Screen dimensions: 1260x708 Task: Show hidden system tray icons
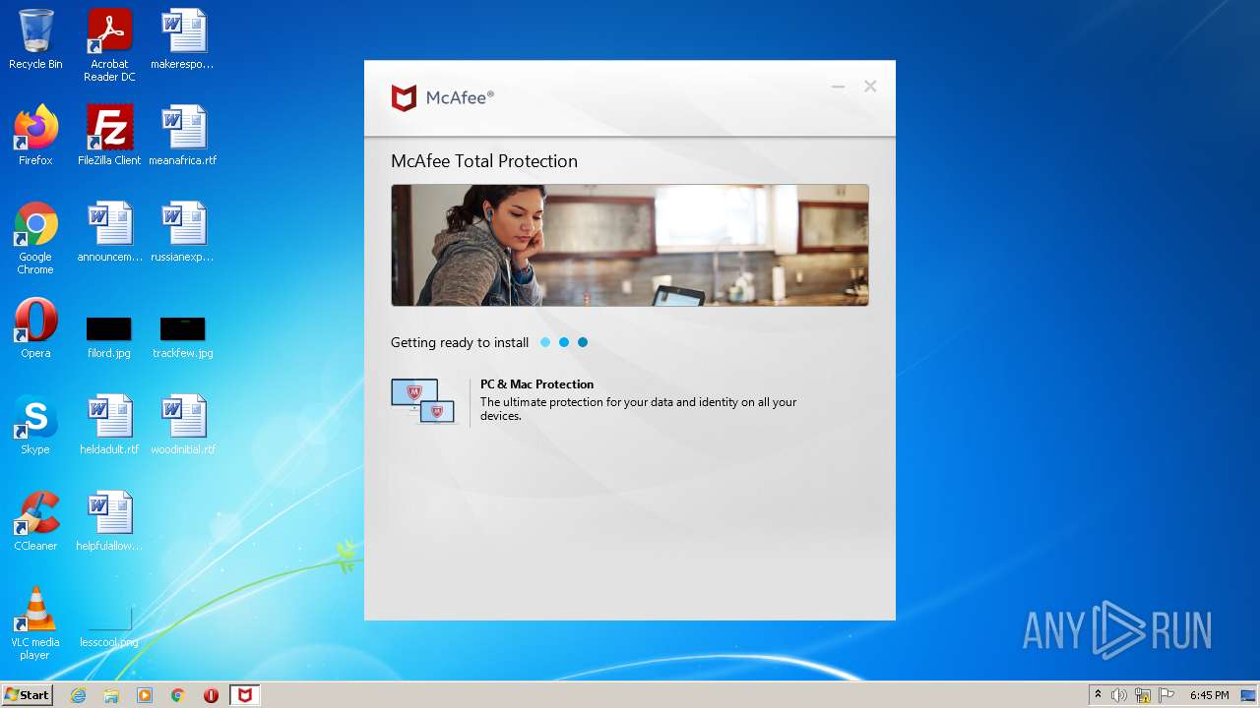click(x=1099, y=695)
